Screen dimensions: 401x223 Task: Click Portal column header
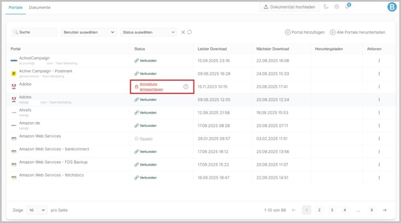[x=16, y=49]
